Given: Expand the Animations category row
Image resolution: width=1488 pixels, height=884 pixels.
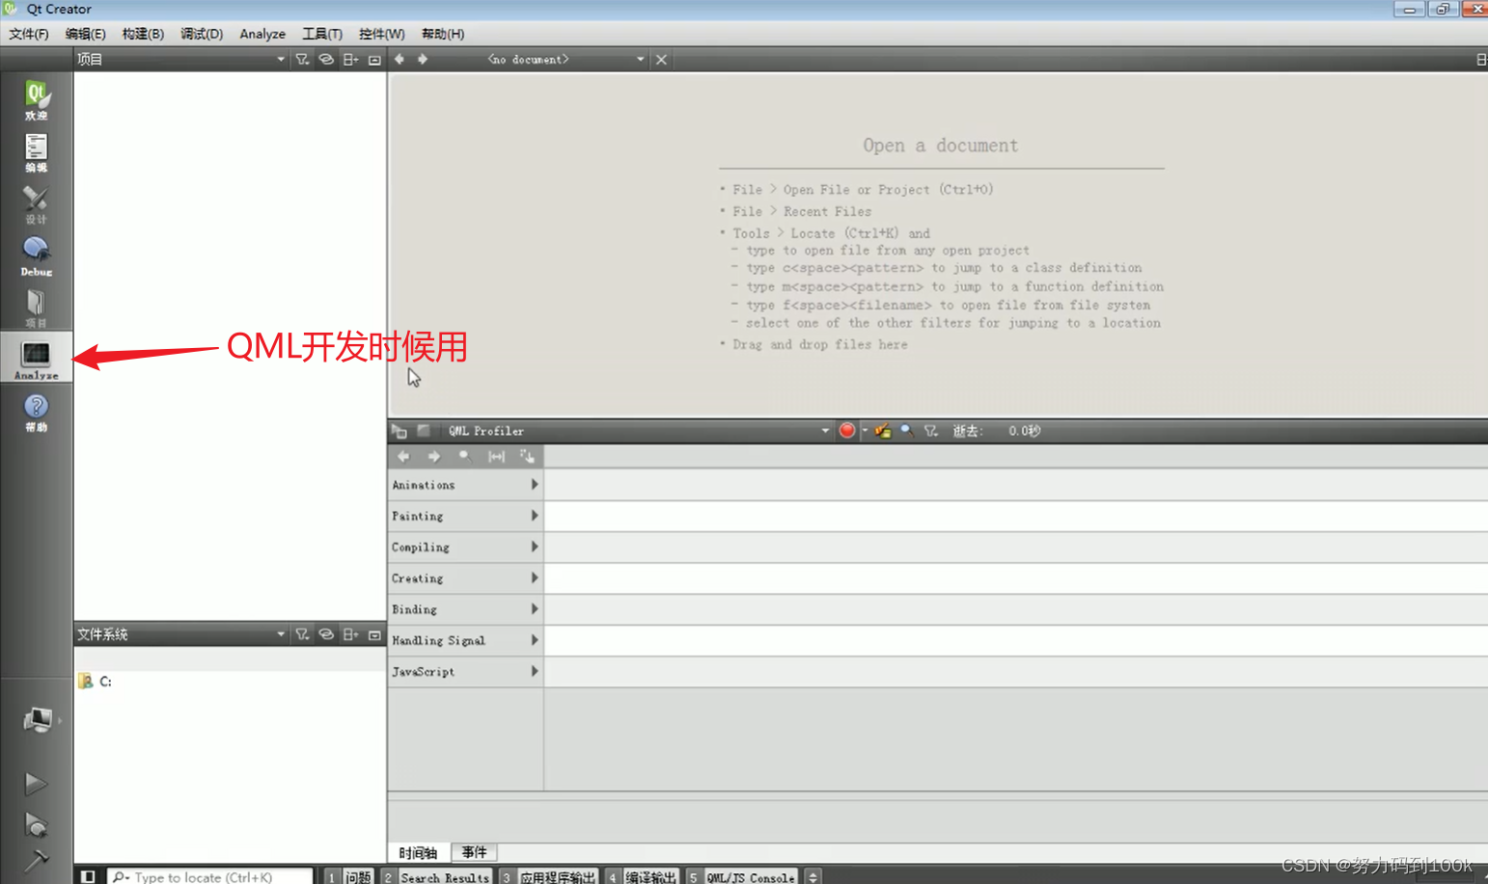Looking at the screenshot, I should (534, 484).
